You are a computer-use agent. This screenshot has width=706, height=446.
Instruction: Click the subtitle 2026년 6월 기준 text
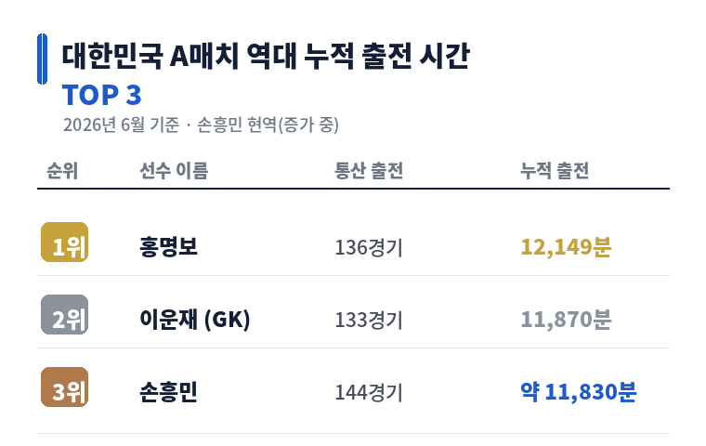click(x=121, y=125)
